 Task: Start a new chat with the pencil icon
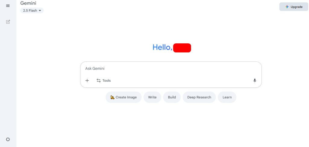(8, 22)
